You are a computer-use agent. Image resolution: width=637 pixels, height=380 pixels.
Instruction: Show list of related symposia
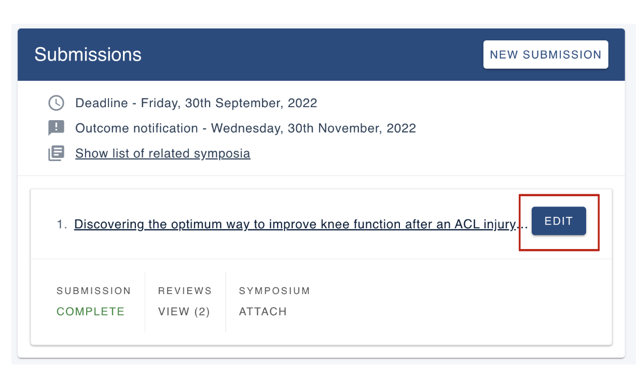pyautogui.click(x=162, y=154)
